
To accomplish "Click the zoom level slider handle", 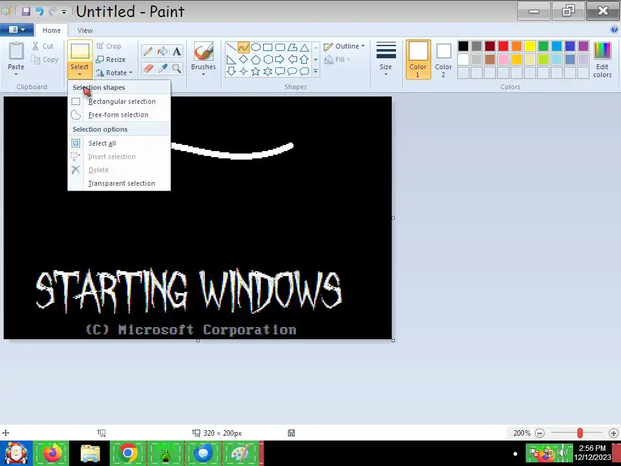I will tap(580, 433).
